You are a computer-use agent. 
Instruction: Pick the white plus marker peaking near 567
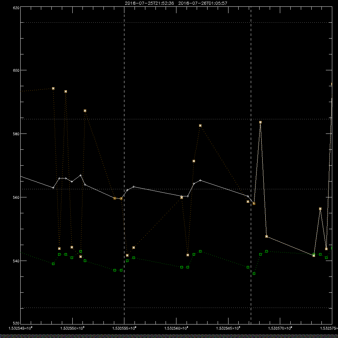pos(81,175)
